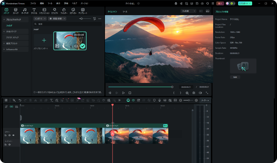
Task: Open the フル品質 preview quality dropdown
Action: tap(188, 11)
